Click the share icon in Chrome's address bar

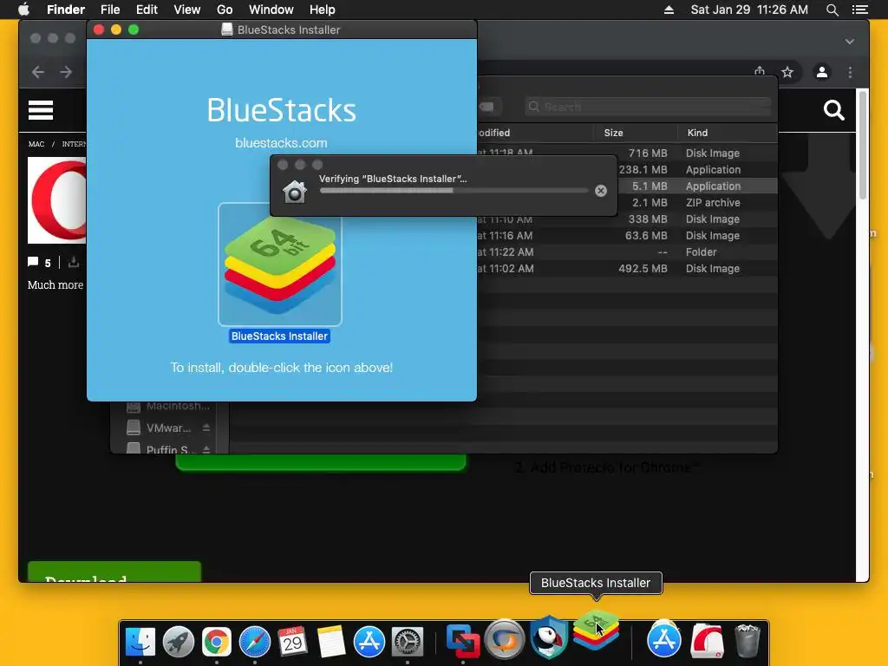tap(760, 71)
